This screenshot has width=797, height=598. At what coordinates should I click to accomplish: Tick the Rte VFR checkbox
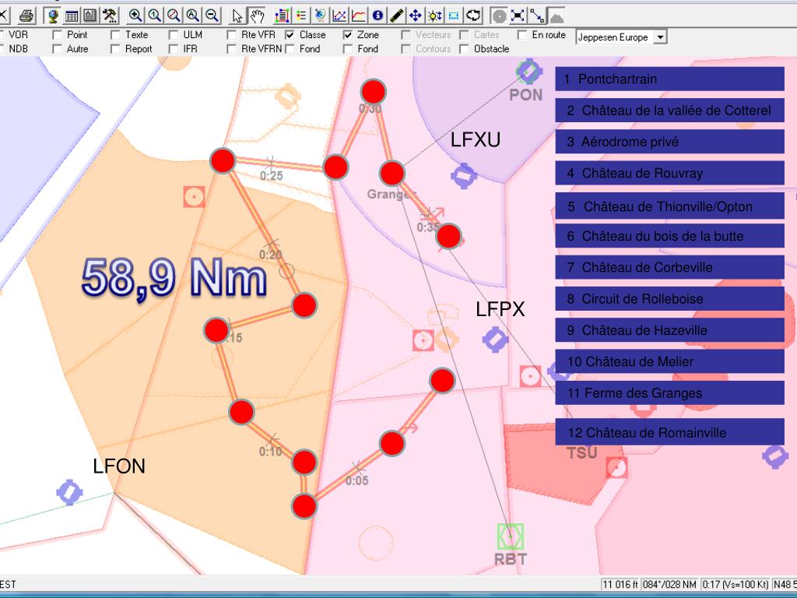click(x=231, y=34)
